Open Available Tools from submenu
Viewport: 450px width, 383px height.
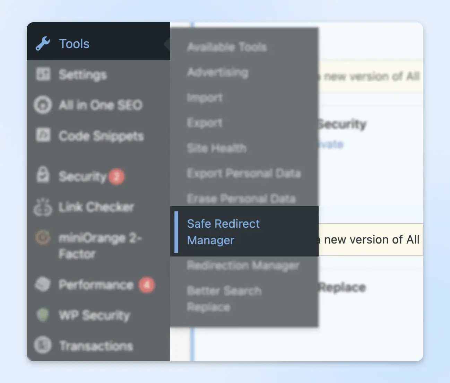[x=227, y=47]
